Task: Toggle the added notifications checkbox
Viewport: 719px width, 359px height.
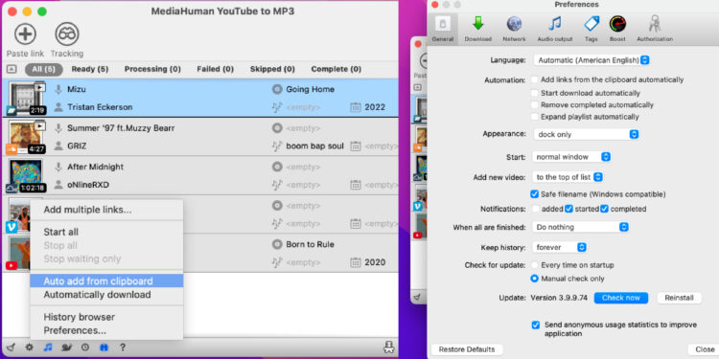Action: (535, 209)
